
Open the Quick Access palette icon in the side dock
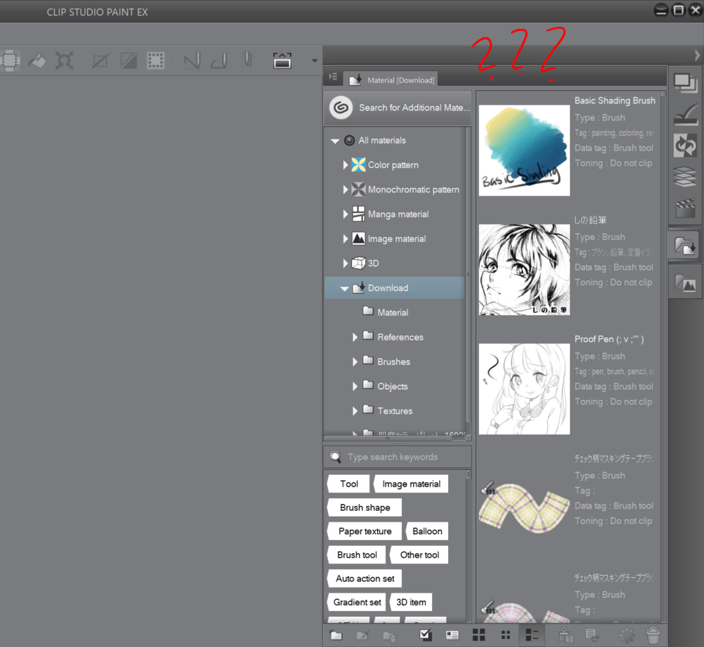point(685,83)
